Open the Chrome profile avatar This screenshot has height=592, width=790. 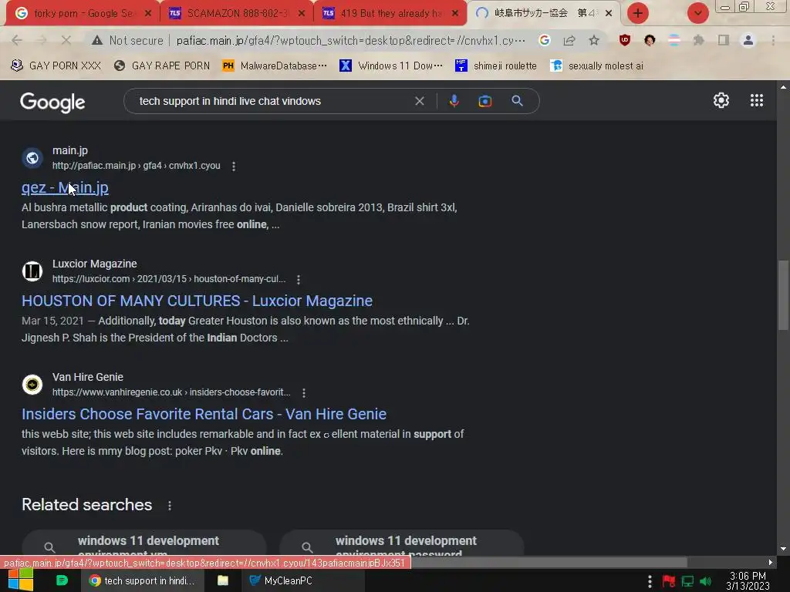(748, 40)
